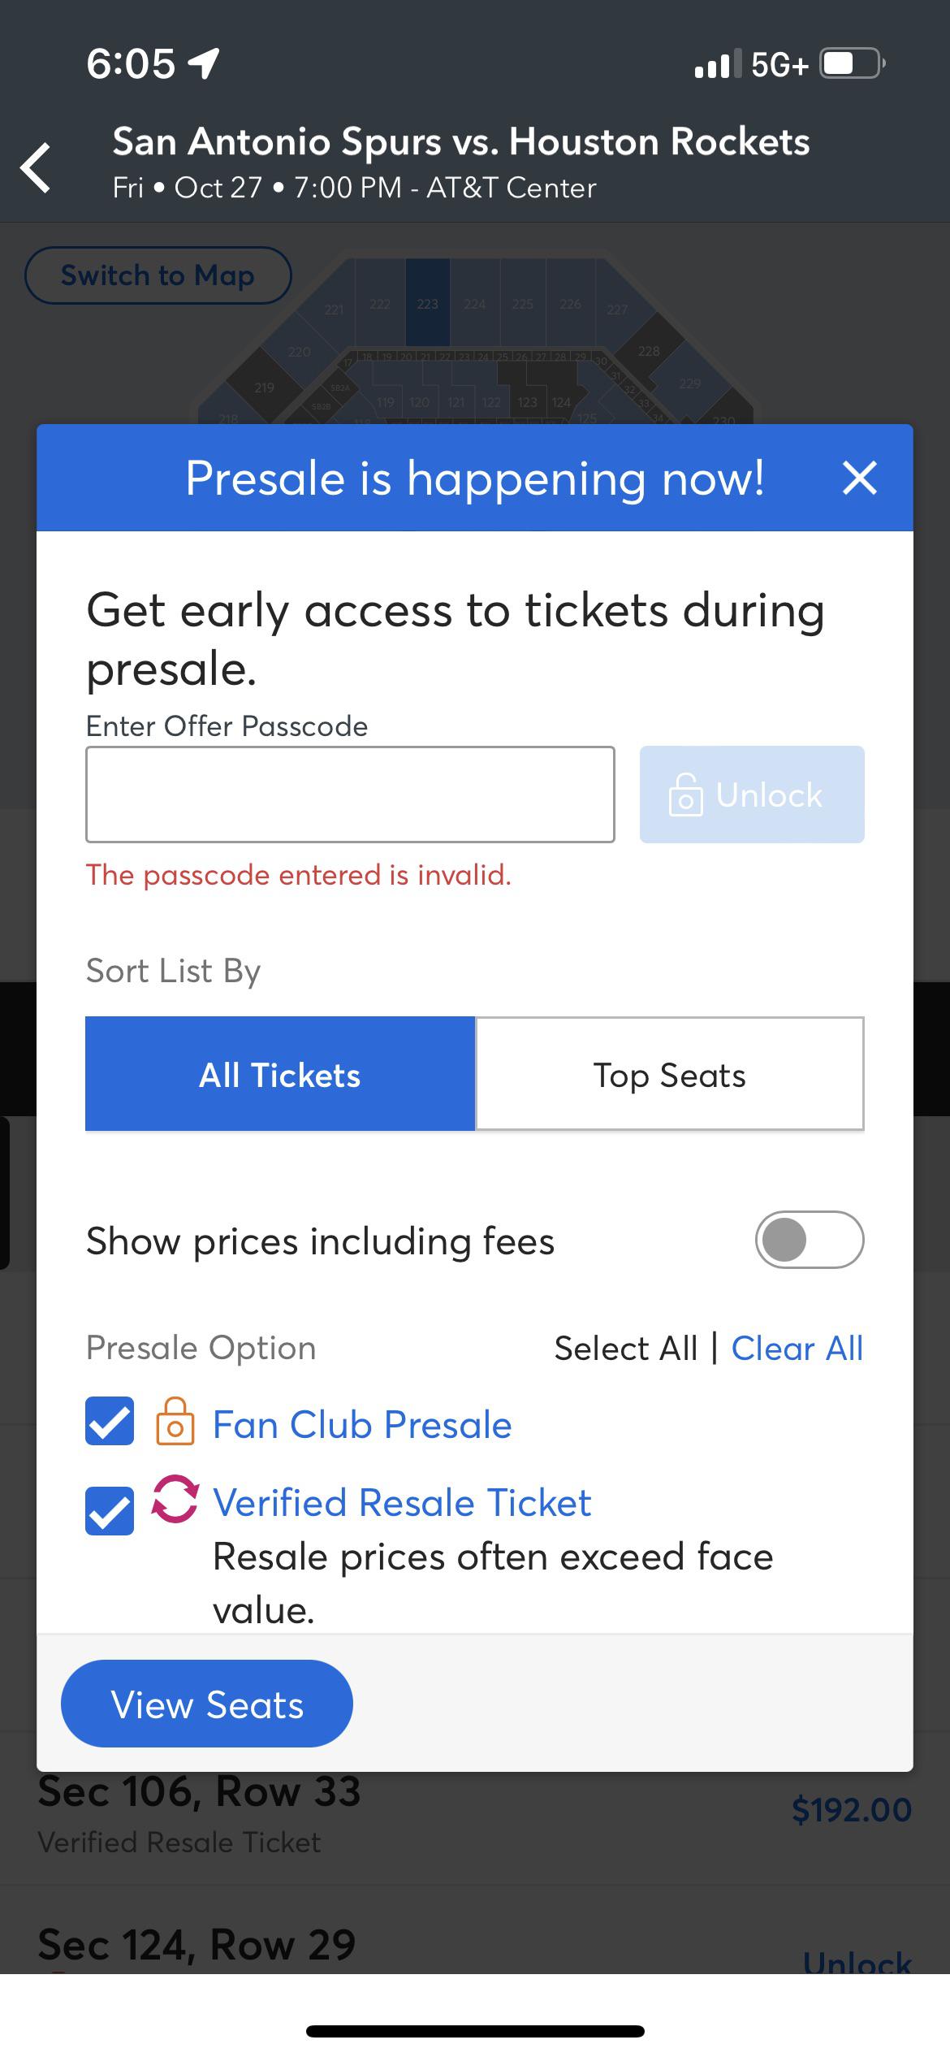Tap the cellular signal bars icon
950x2057 pixels.
click(718, 63)
